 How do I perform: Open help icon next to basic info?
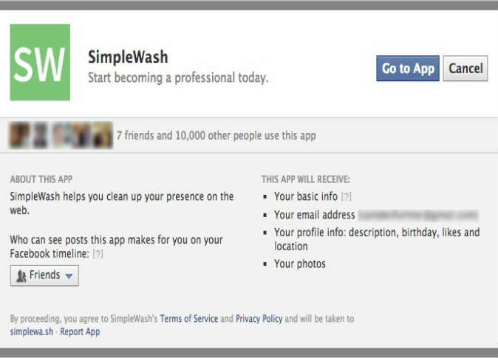pos(347,197)
